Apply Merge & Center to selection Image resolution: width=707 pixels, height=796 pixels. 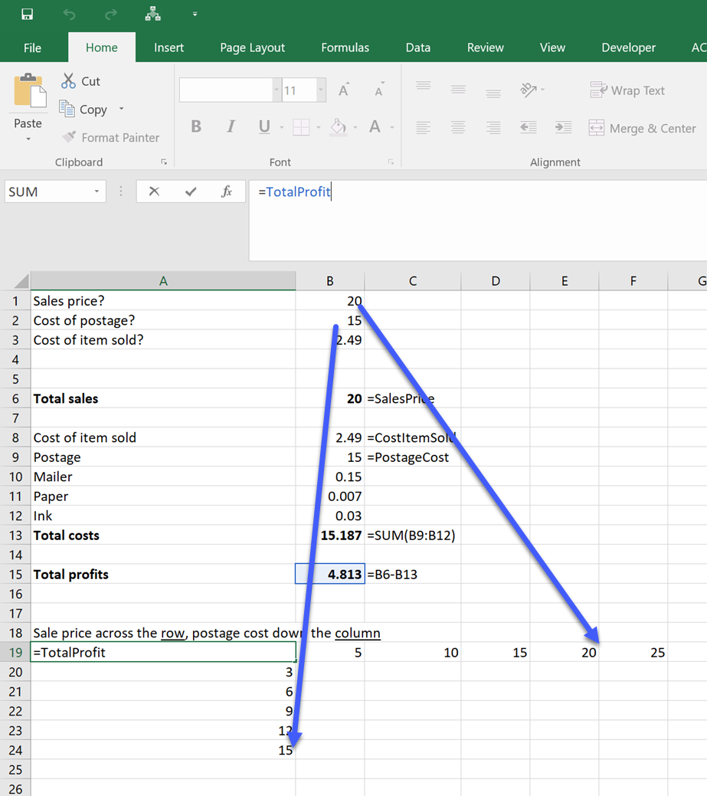click(642, 128)
